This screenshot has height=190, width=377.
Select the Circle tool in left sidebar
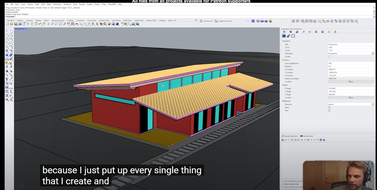[x=7, y=38]
